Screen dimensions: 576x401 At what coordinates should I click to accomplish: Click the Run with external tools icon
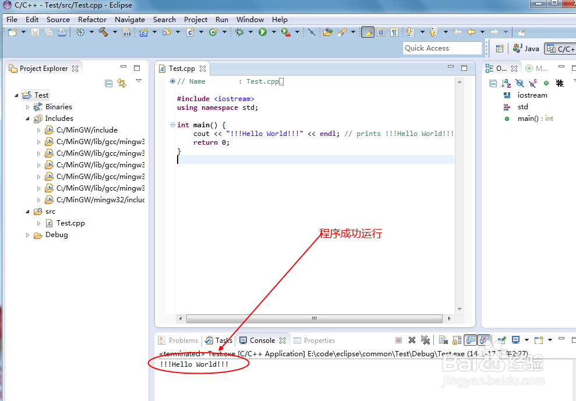pyautogui.click(x=286, y=33)
